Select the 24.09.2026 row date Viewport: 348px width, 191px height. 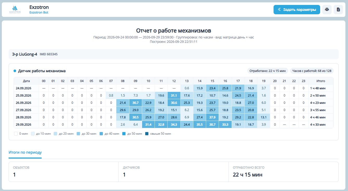23,88
